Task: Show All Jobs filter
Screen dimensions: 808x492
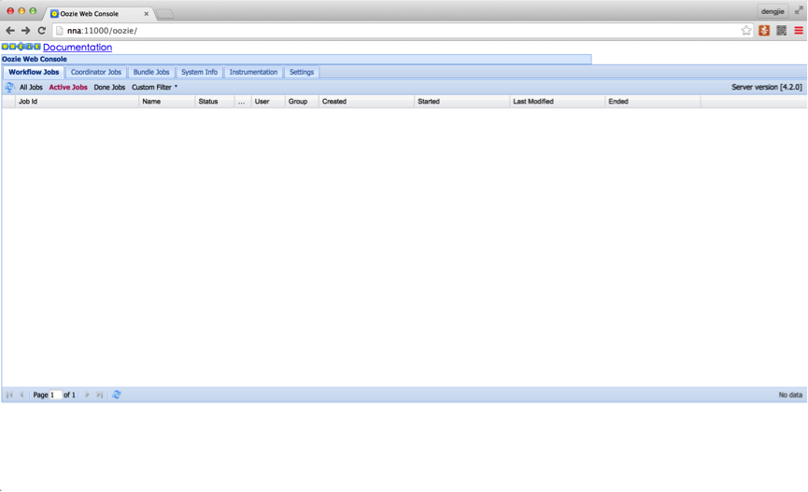Action: [31, 87]
